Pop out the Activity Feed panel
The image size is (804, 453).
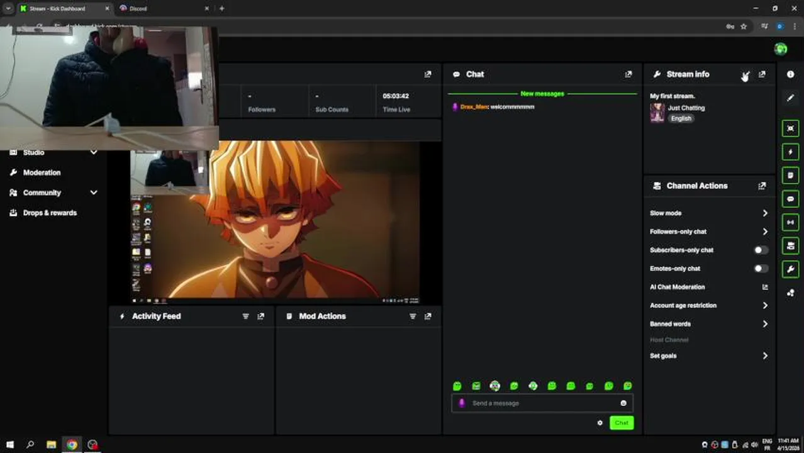tap(260, 316)
